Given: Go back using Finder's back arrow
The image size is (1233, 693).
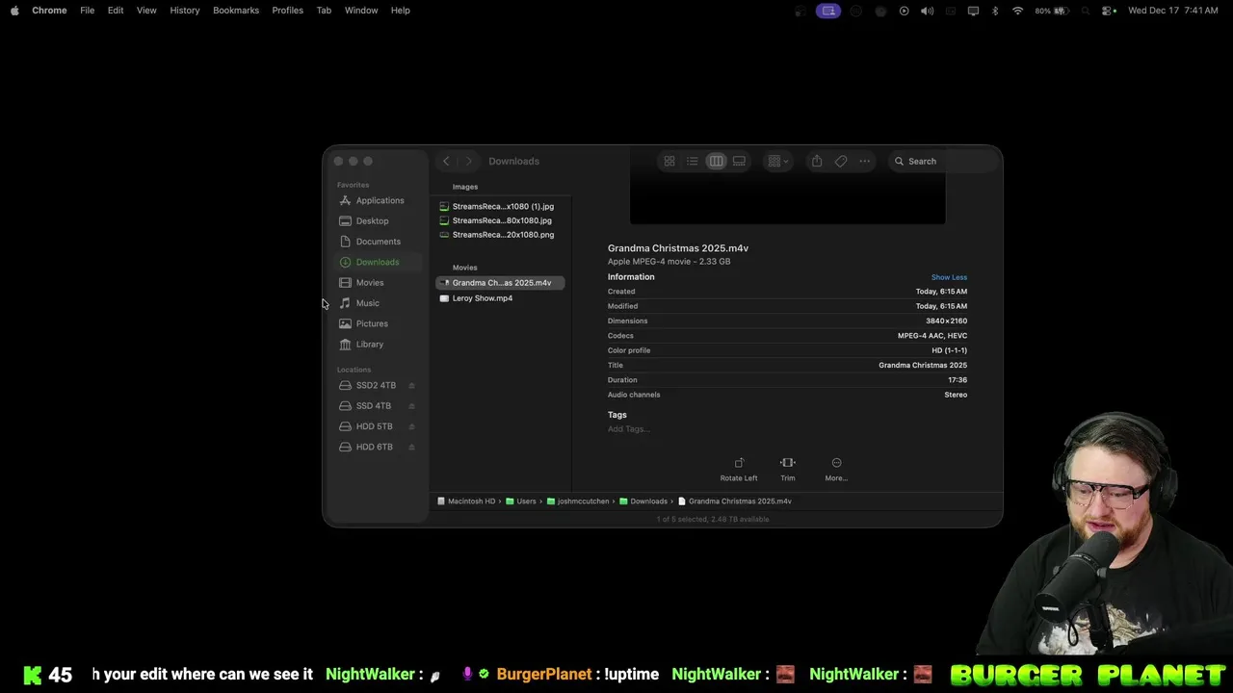Looking at the screenshot, I should point(446,161).
